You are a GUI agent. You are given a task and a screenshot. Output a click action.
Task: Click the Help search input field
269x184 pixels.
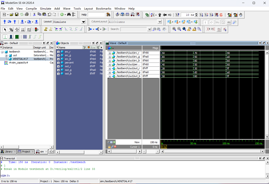(x=96, y=15)
